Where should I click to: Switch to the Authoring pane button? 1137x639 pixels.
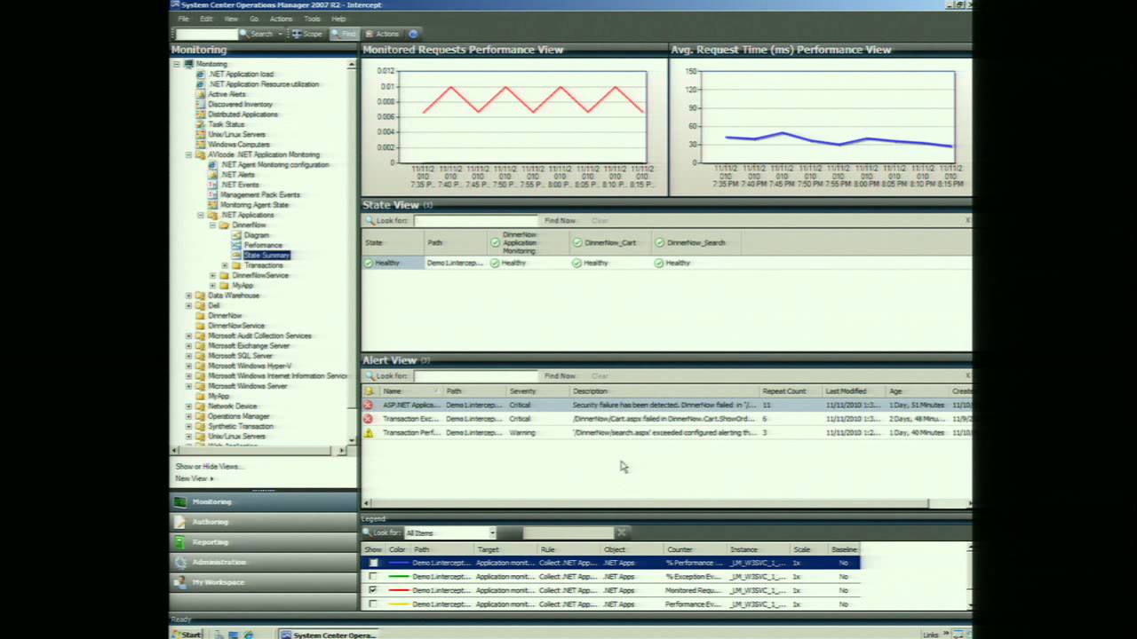(263, 522)
